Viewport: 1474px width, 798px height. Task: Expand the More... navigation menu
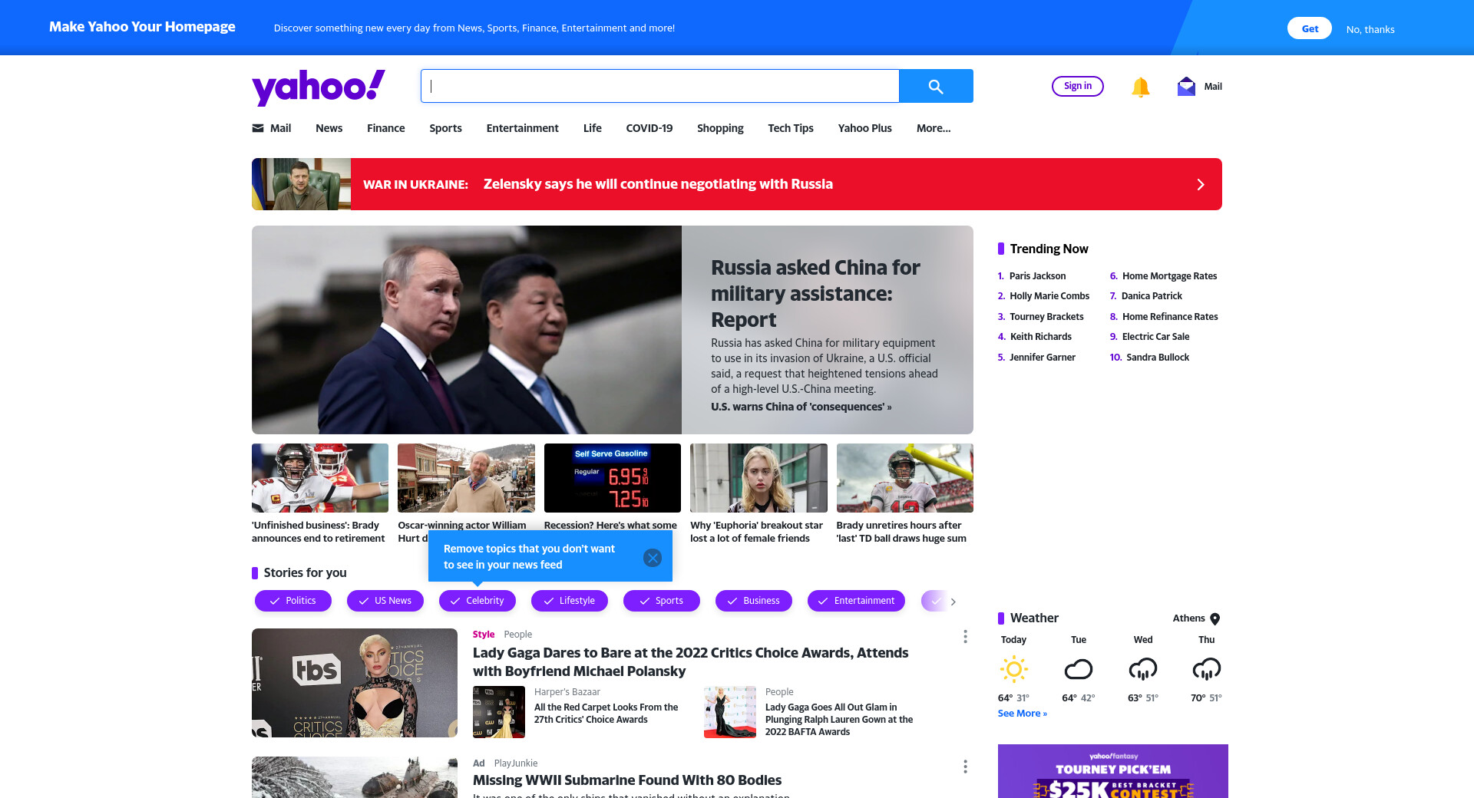click(934, 128)
